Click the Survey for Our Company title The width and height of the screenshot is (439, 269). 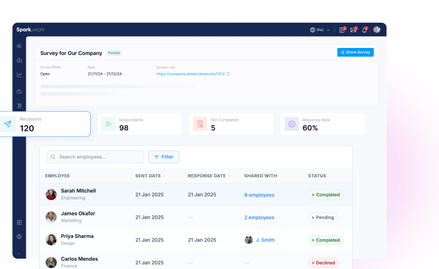click(x=71, y=53)
